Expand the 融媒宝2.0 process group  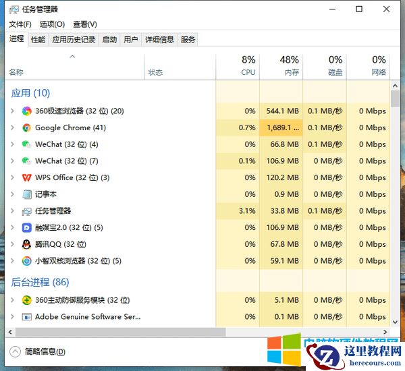click(12, 227)
